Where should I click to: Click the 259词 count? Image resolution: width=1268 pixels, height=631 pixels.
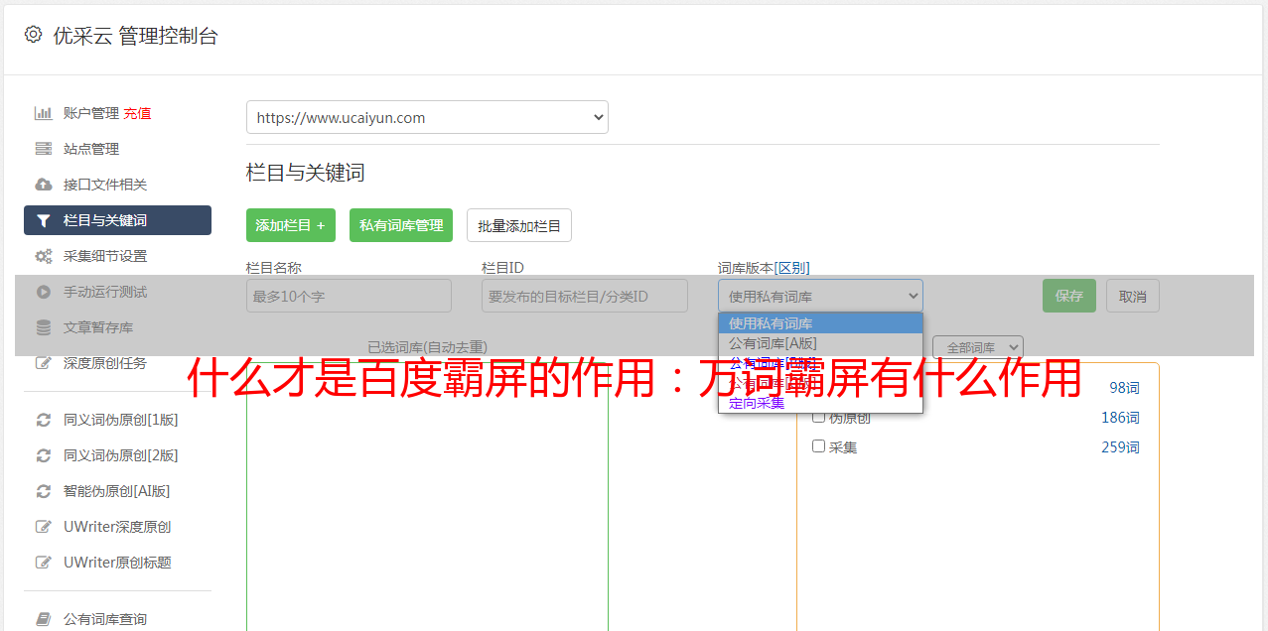pos(1120,447)
